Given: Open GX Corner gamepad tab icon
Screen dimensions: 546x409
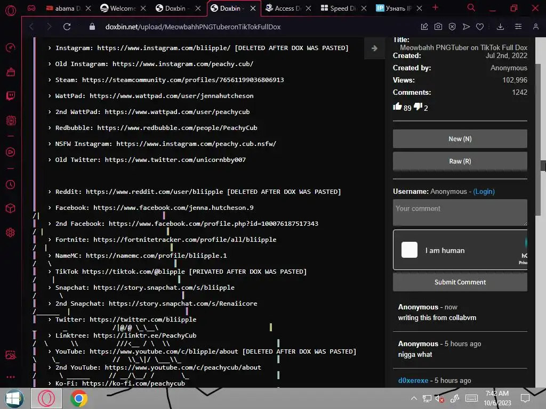Looking at the screenshot, I should point(31,8).
